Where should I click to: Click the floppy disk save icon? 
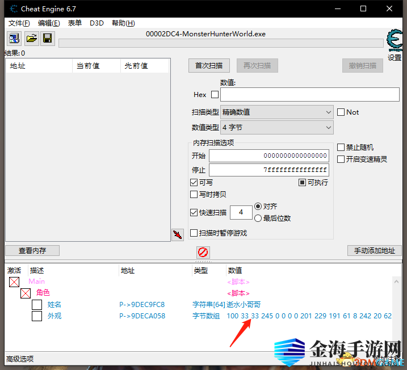pyautogui.click(x=48, y=39)
